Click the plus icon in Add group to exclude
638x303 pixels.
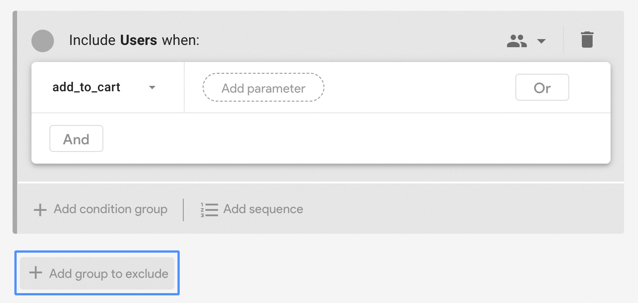[x=35, y=272]
